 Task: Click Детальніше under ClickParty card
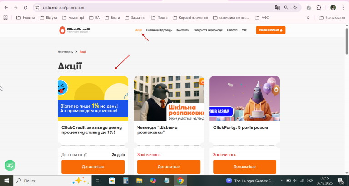[244, 166]
